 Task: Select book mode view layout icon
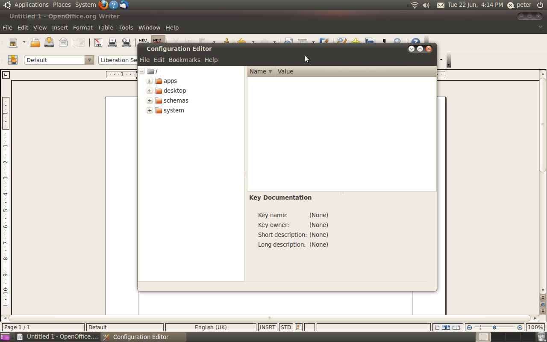coord(457,327)
